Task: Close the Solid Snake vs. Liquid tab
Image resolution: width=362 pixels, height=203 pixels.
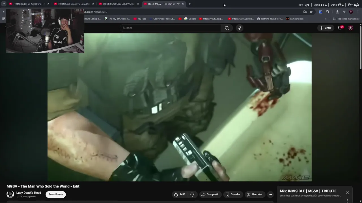Action: tap(93, 4)
